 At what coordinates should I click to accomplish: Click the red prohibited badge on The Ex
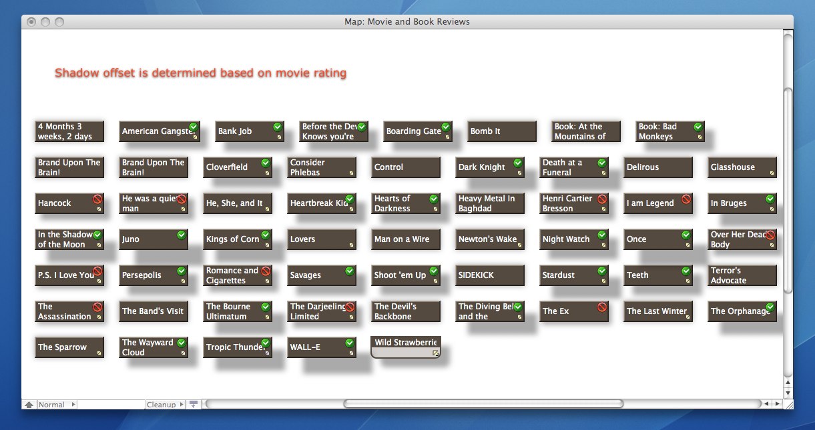coord(602,307)
